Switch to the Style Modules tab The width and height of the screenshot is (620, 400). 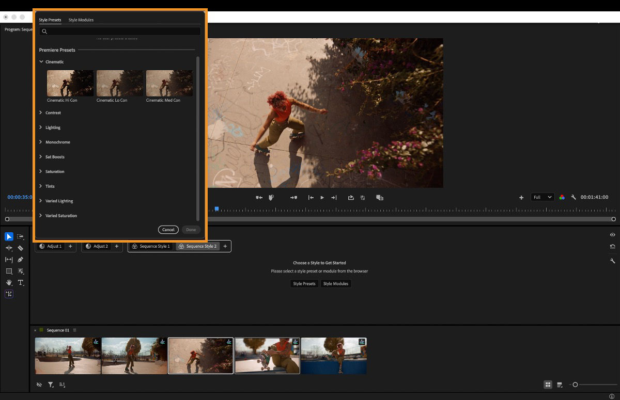pyautogui.click(x=81, y=20)
